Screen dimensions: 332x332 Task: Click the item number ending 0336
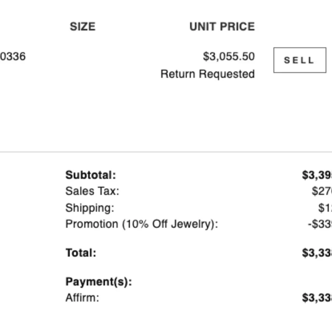coord(13,56)
